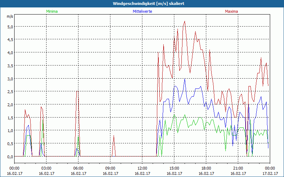The image size is (284, 177).
Task: Click the 3,0 y-axis value
Action: point(10,79)
